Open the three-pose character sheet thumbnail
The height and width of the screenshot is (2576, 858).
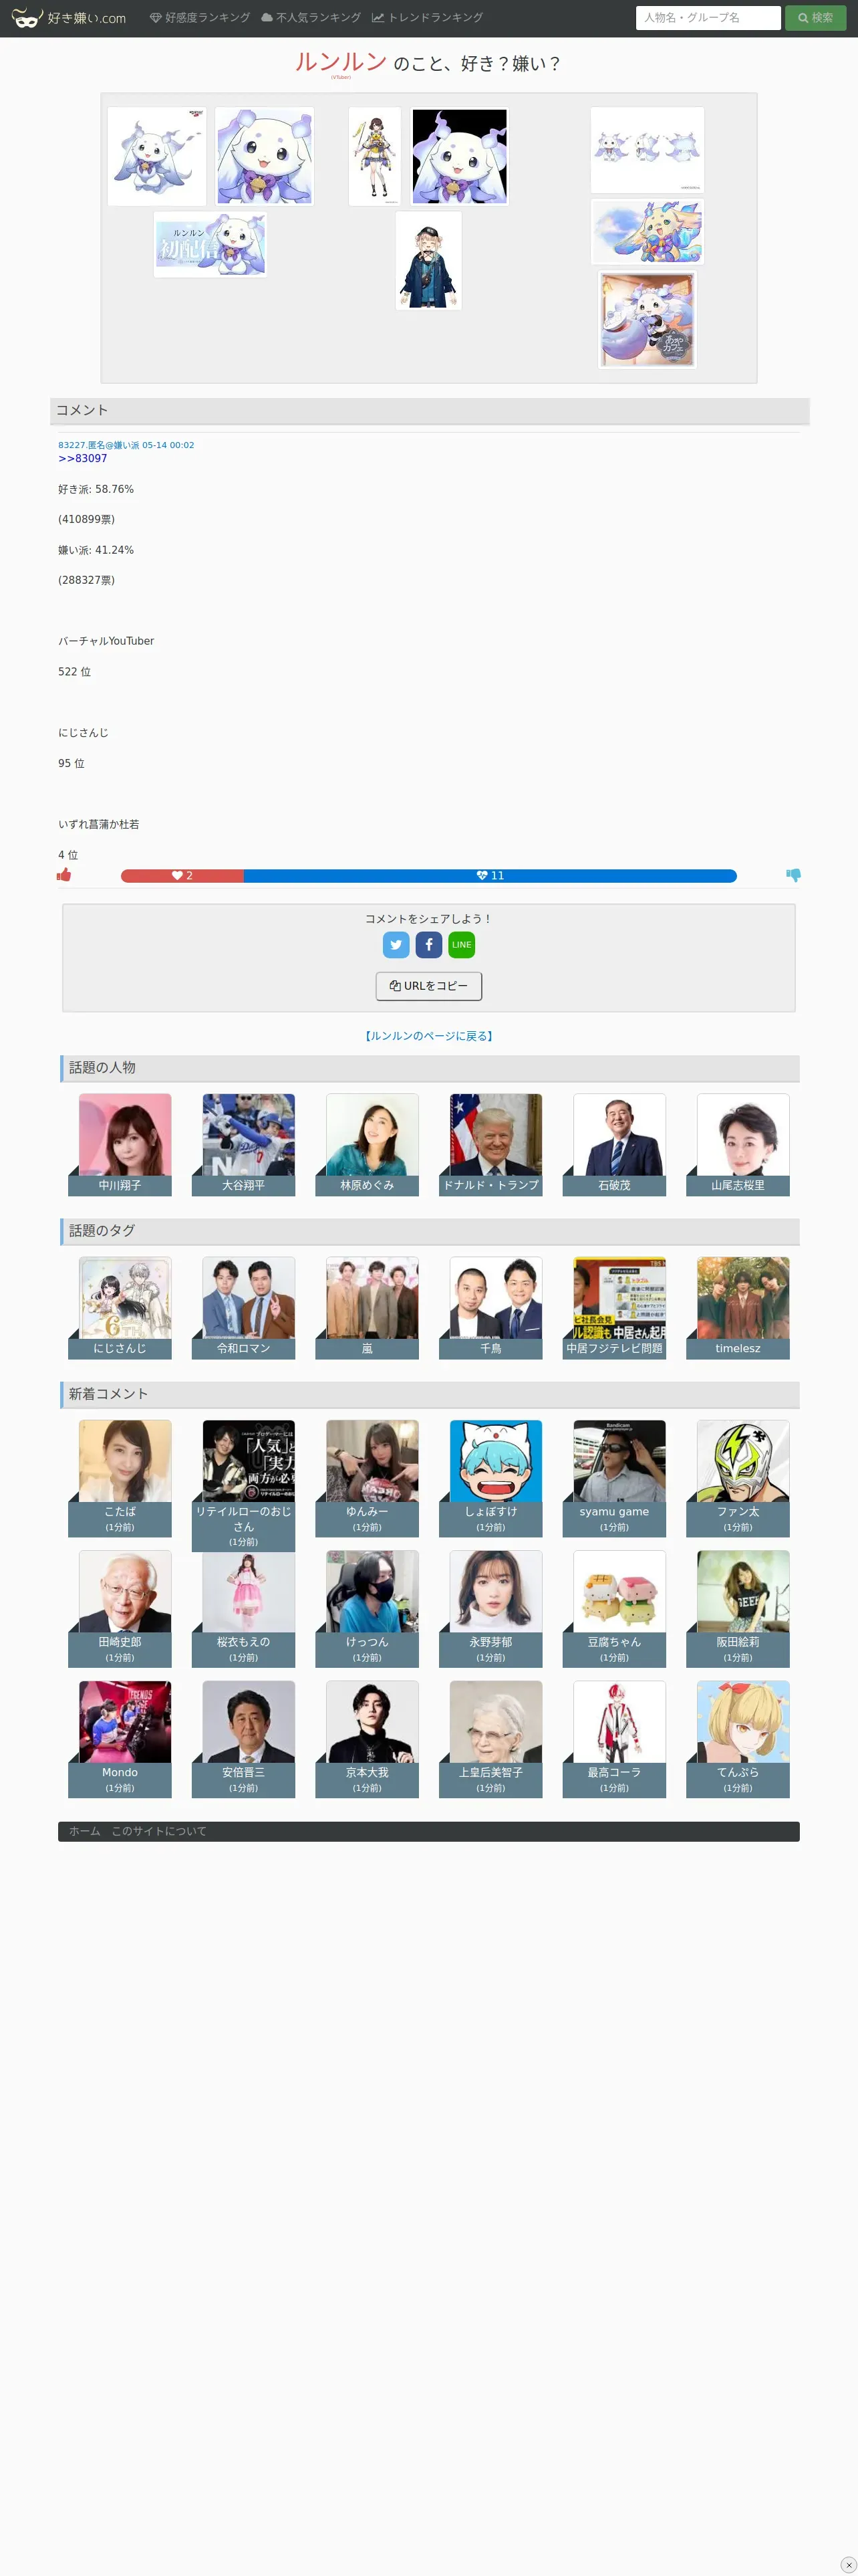(648, 150)
